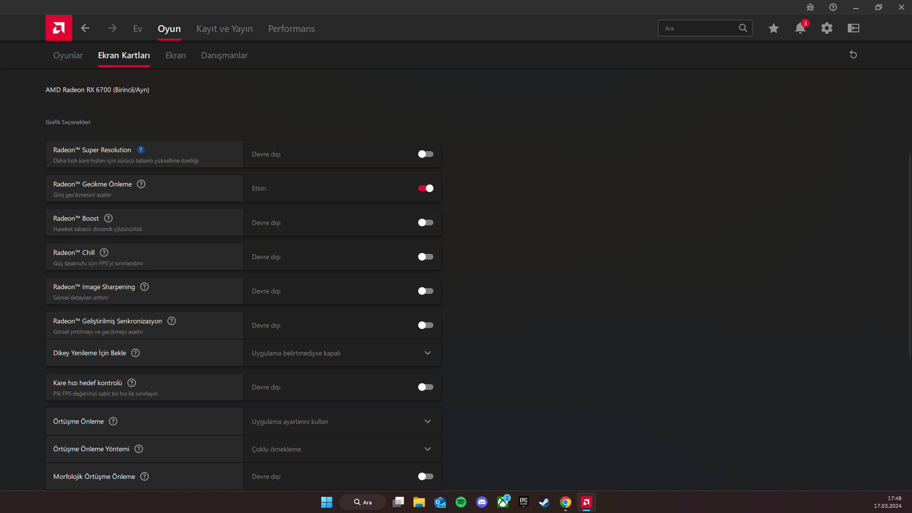Open settings gear icon
Image resolution: width=912 pixels, height=513 pixels.
click(827, 28)
